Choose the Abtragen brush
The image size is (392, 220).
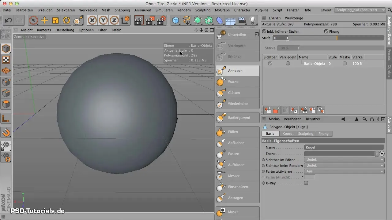point(237,198)
